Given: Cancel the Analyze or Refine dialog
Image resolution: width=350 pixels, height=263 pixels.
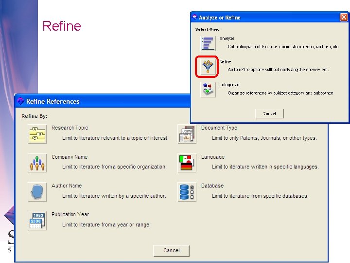Looking at the screenshot, I should click(x=270, y=113).
